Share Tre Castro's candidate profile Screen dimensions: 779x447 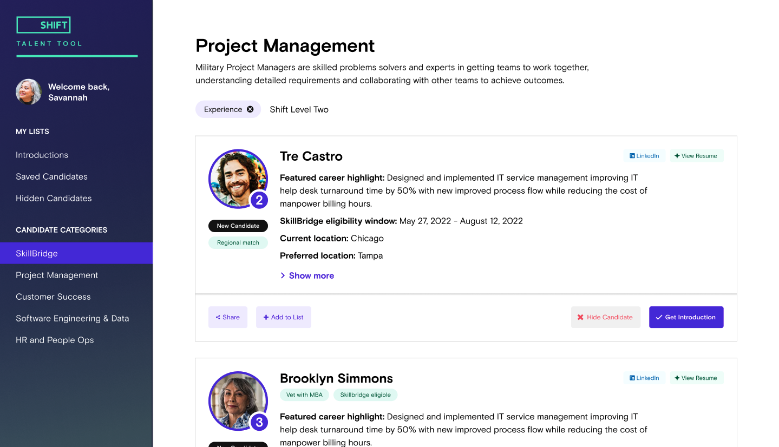tap(227, 317)
